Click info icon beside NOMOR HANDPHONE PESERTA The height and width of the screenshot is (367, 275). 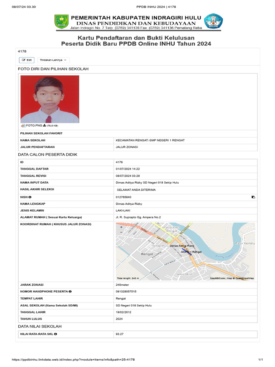click(70, 291)
